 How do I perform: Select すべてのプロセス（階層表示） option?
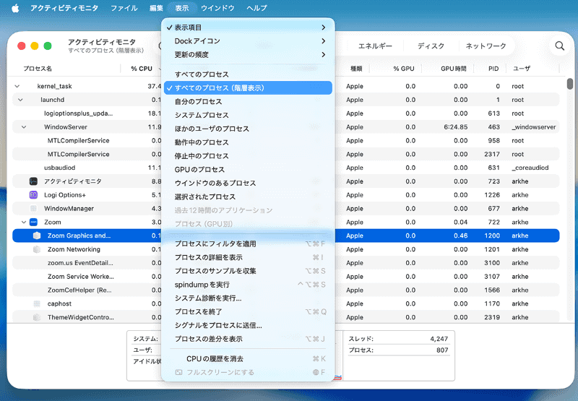point(248,88)
